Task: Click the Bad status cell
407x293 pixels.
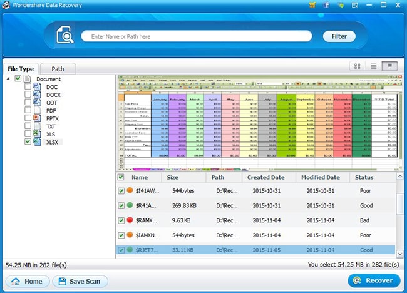Action: click(364, 220)
